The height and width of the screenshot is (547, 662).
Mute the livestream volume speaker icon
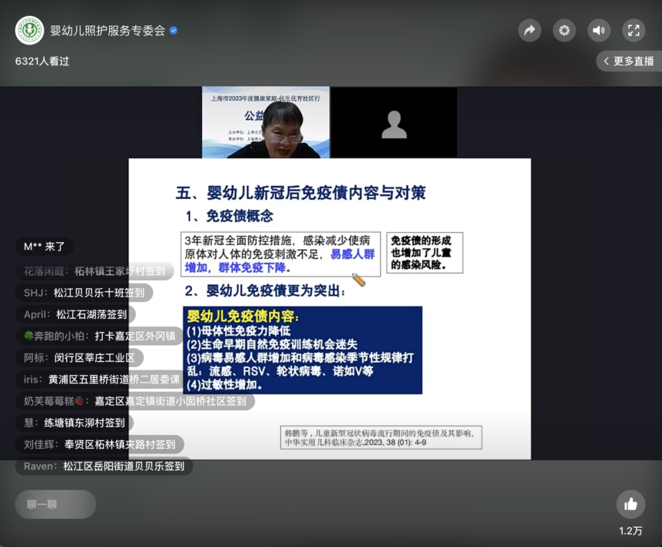[x=599, y=31]
